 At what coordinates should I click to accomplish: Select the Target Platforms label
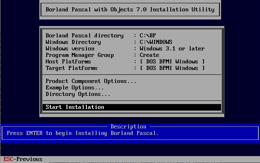point(71,68)
